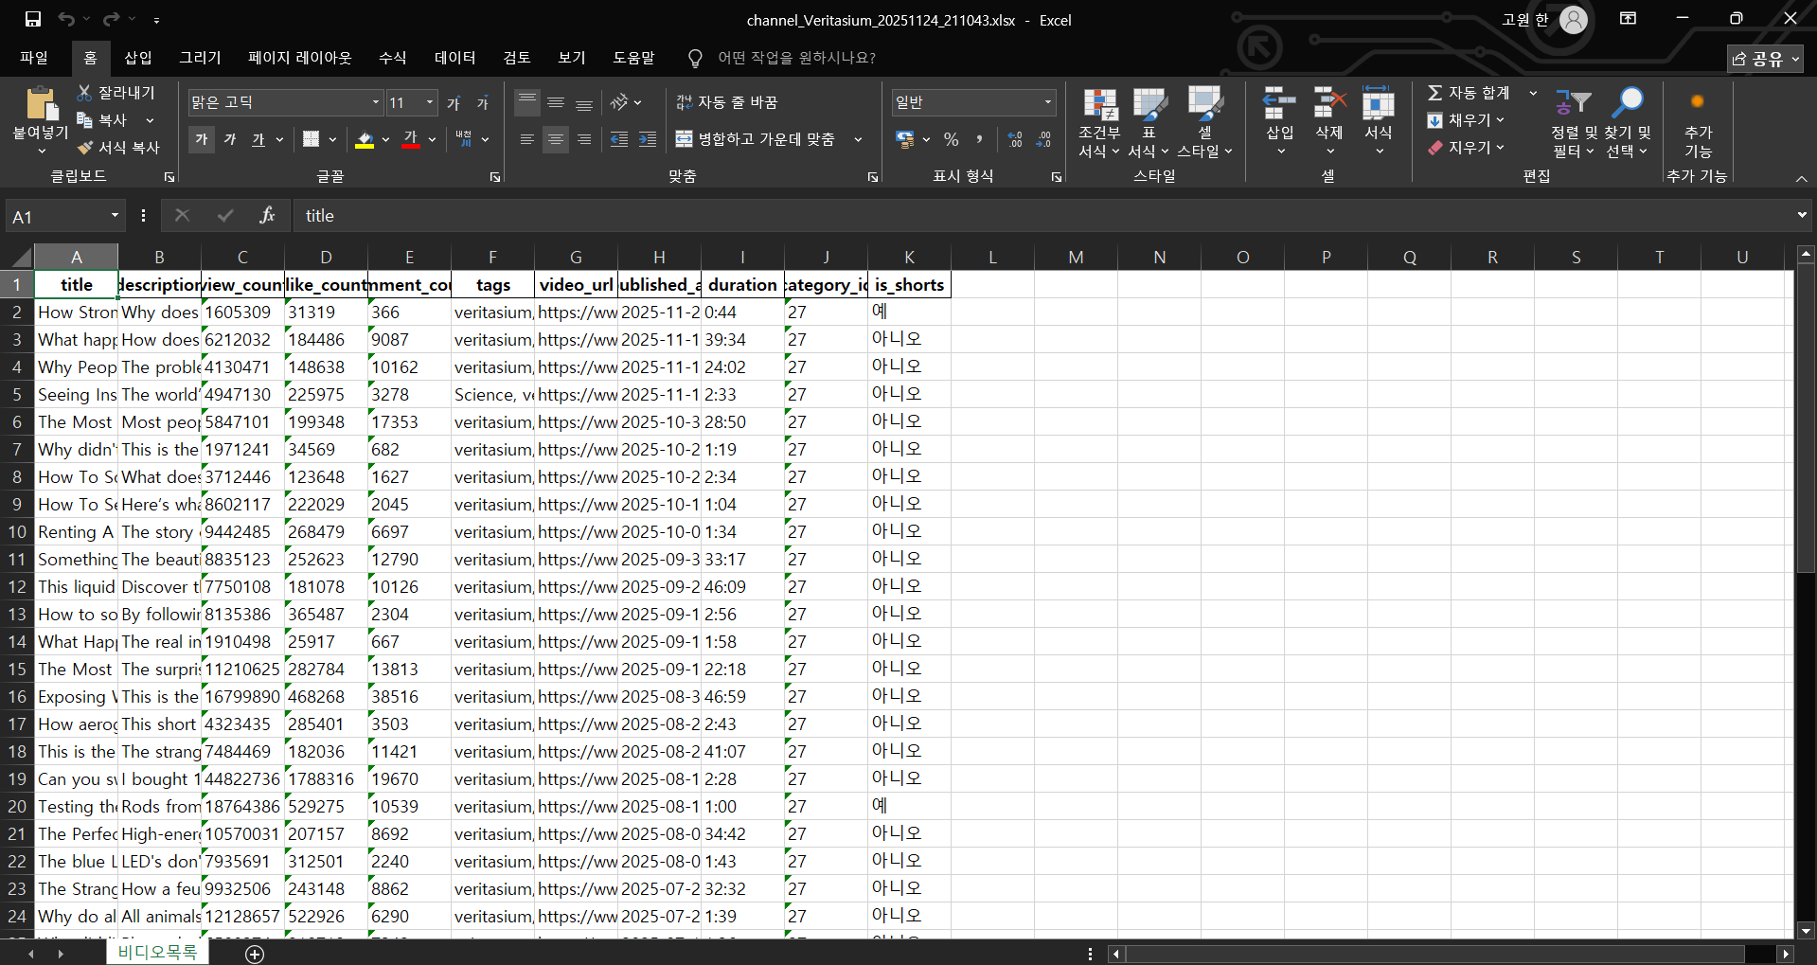This screenshot has width=1817, height=965.
Task: Toggle bold formatting button
Action: coord(201,139)
